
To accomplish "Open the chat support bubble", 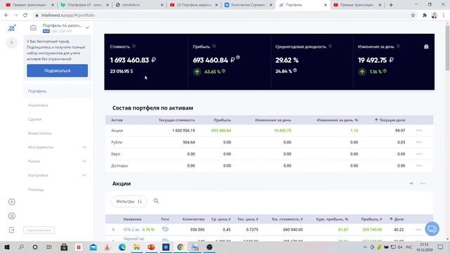I will pos(432,229).
